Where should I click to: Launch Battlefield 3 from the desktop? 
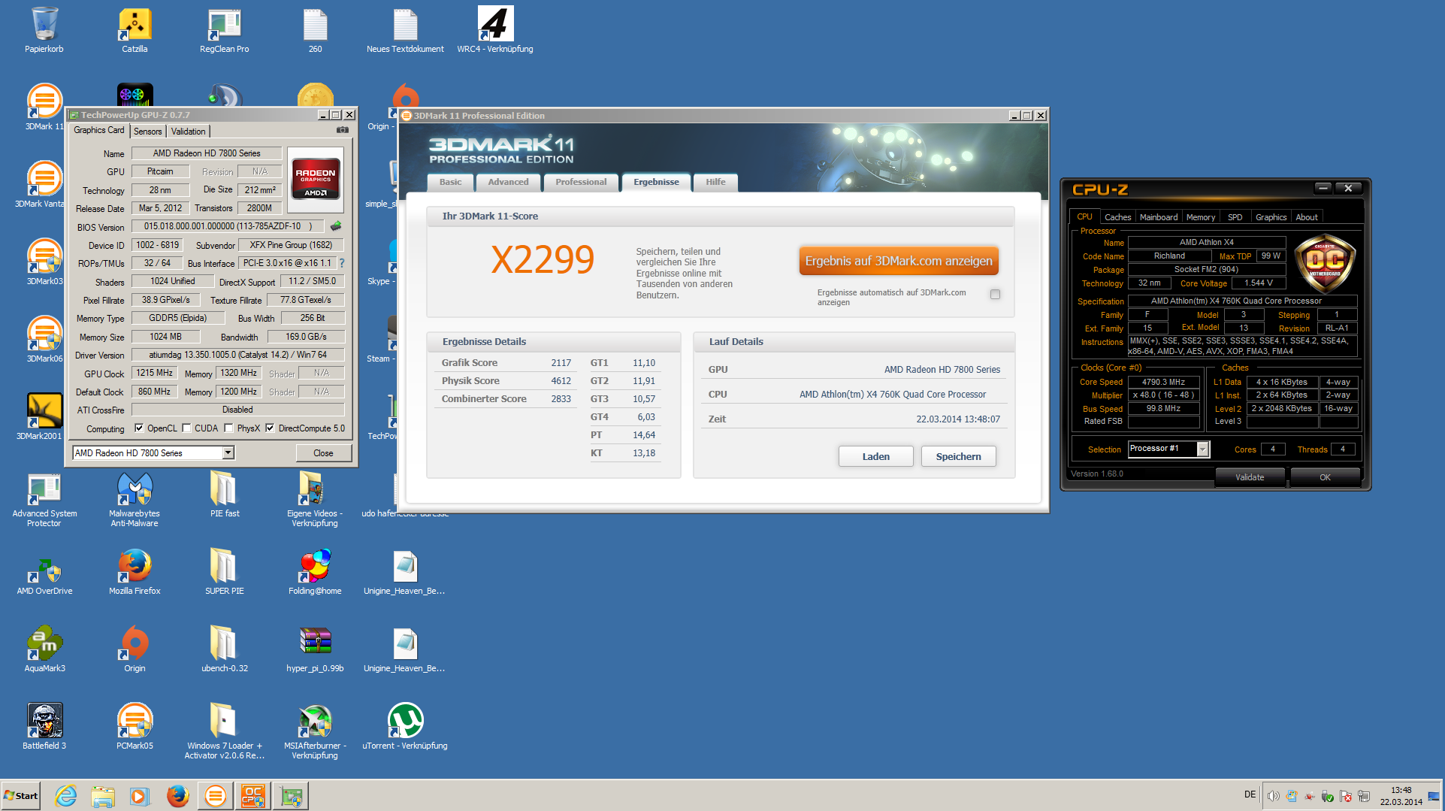(x=44, y=726)
